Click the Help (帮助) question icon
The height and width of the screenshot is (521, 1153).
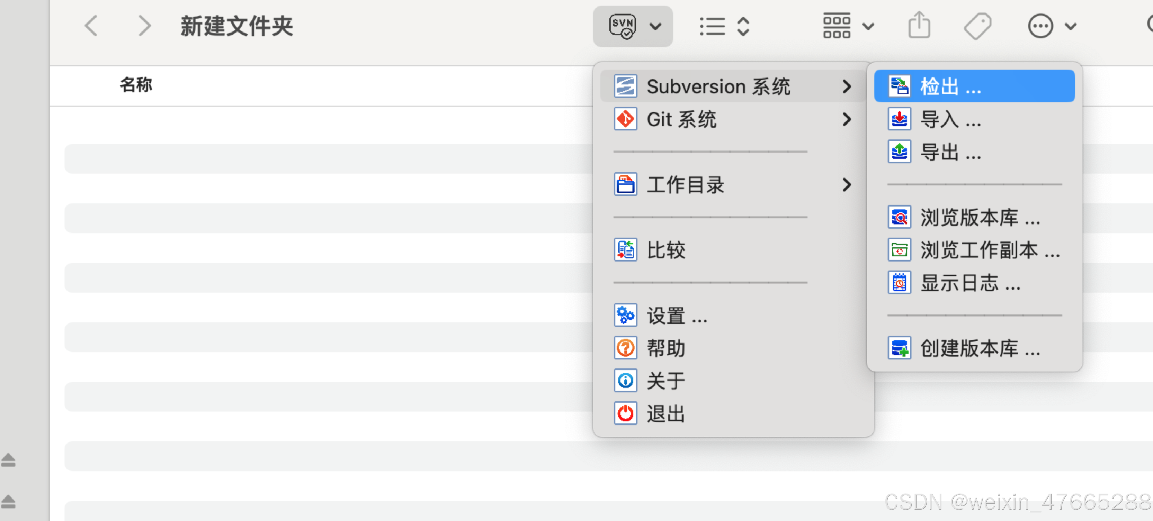(625, 348)
